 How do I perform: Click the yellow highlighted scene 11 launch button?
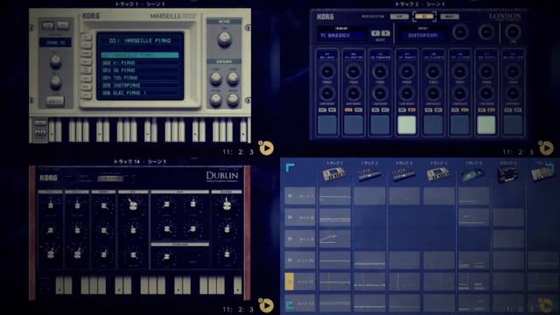click(x=290, y=282)
